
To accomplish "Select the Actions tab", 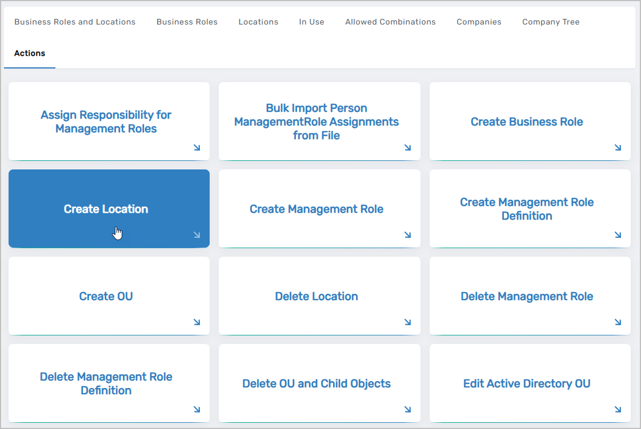I will pos(30,53).
